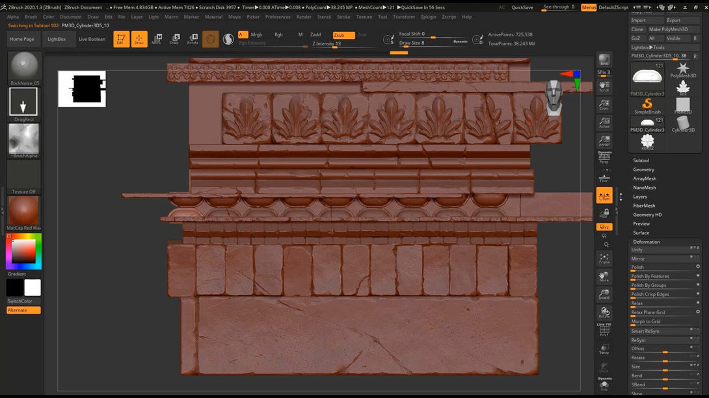
Task: Click the Mirror deformation button
Action: (x=665, y=258)
